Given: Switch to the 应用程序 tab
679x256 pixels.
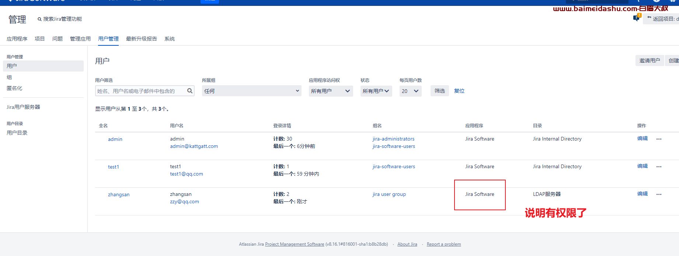Looking at the screenshot, I should click(x=17, y=39).
